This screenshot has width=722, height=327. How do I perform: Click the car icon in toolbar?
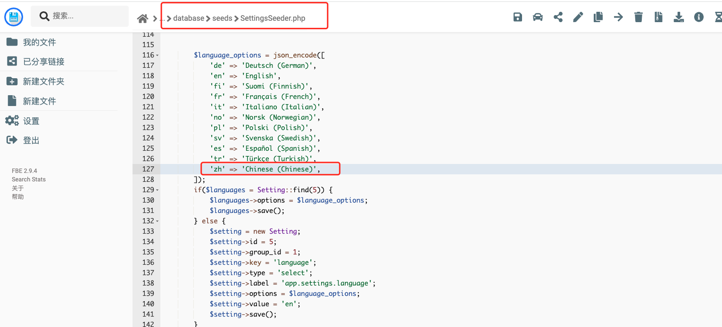[538, 17]
